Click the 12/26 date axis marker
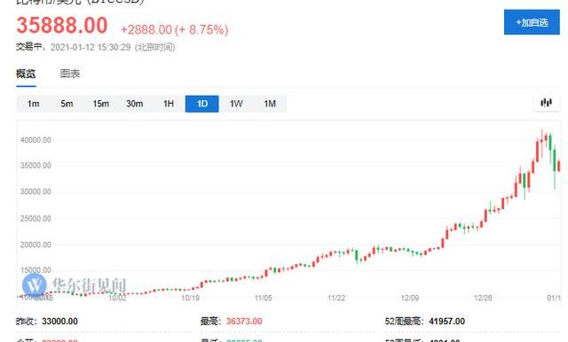The width and height of the screenshot is (568, 342). (x=483, y=298)
